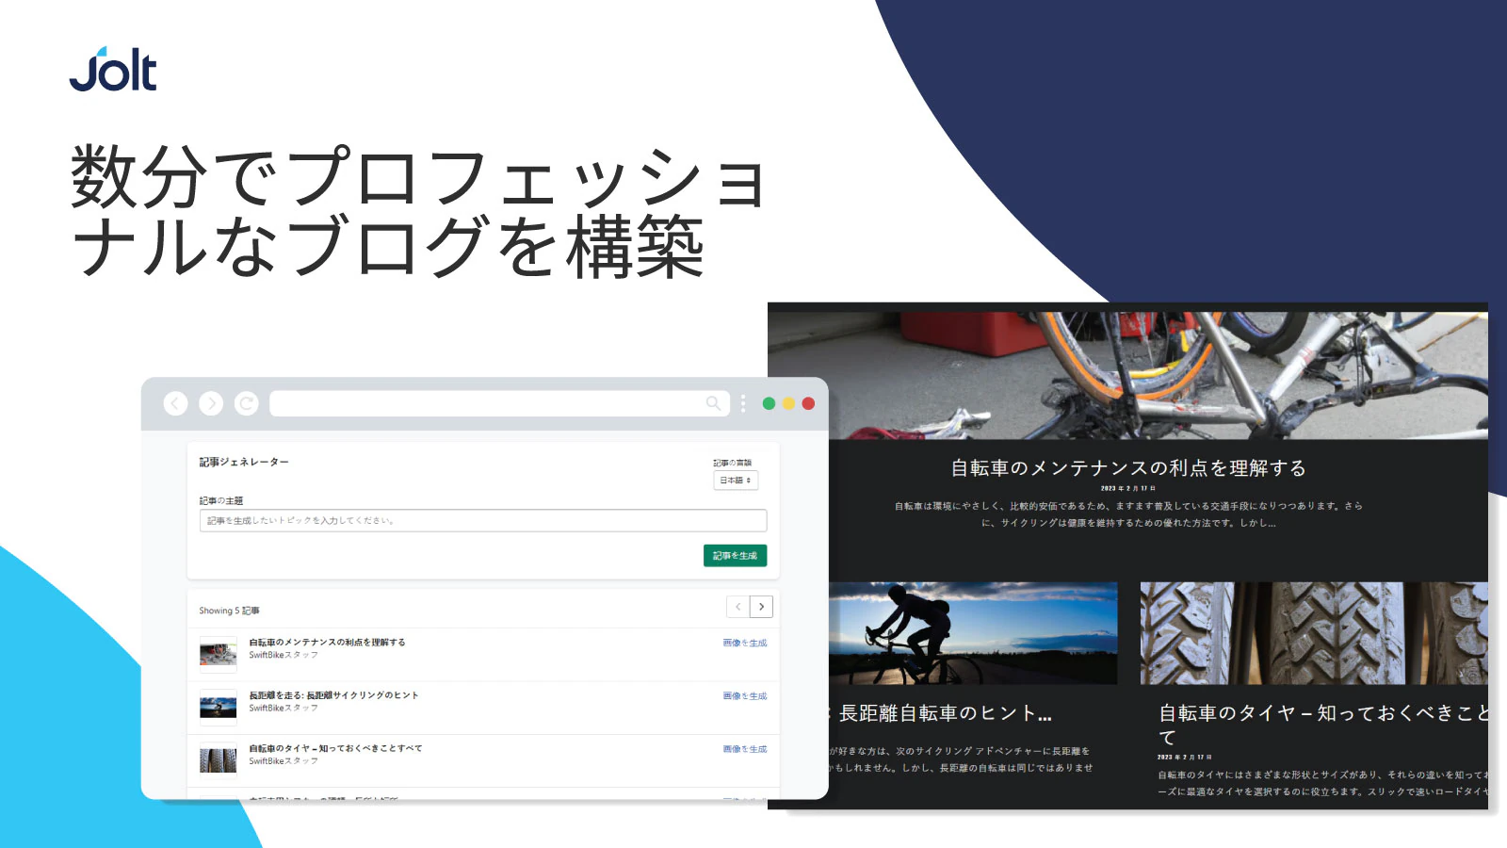
Task: Click 画像を生成 link for 自転車のタイヤ row
Action: point(745,749)
